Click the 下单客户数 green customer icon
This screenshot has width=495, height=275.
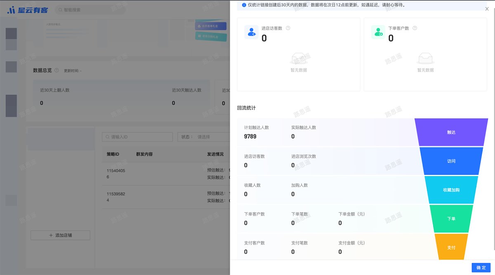tap(378, 32)
